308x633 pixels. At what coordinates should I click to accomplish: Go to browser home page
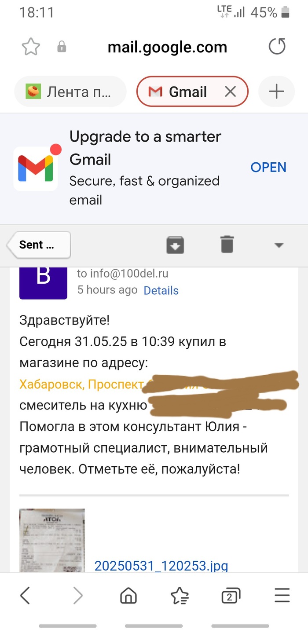pyautogui.click(x=128, y=596)
